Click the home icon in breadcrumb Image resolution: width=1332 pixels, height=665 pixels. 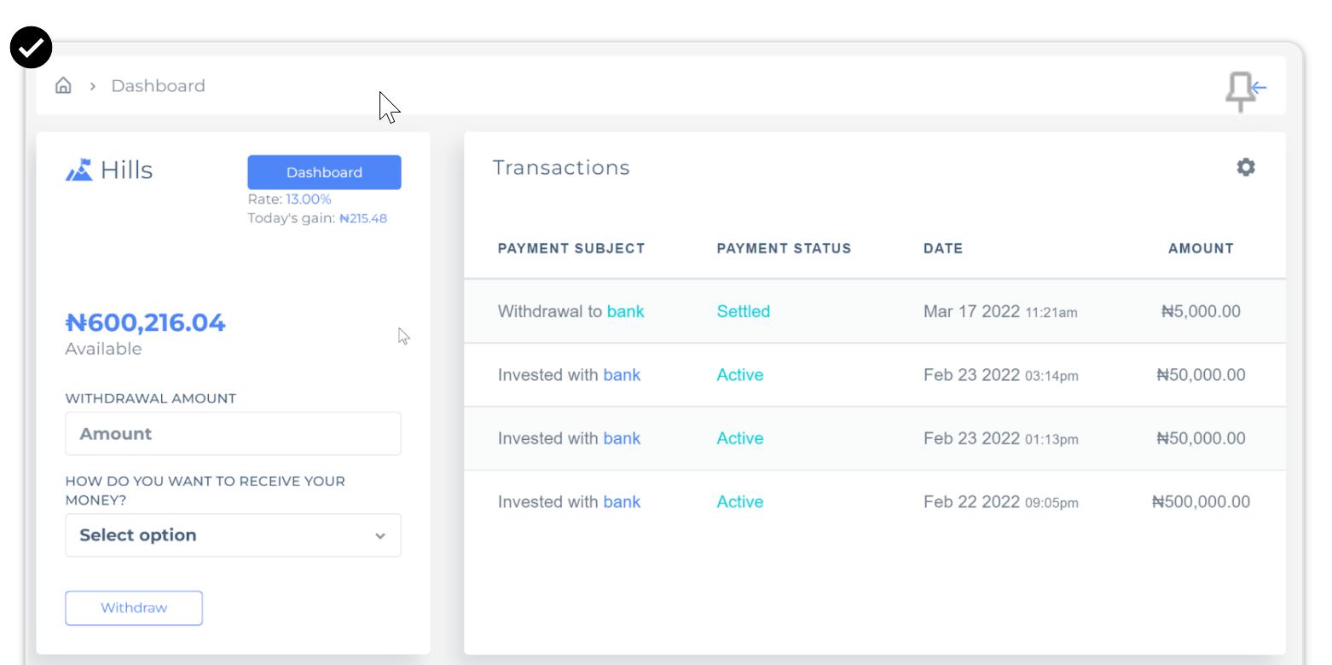(x=63, y=85)
